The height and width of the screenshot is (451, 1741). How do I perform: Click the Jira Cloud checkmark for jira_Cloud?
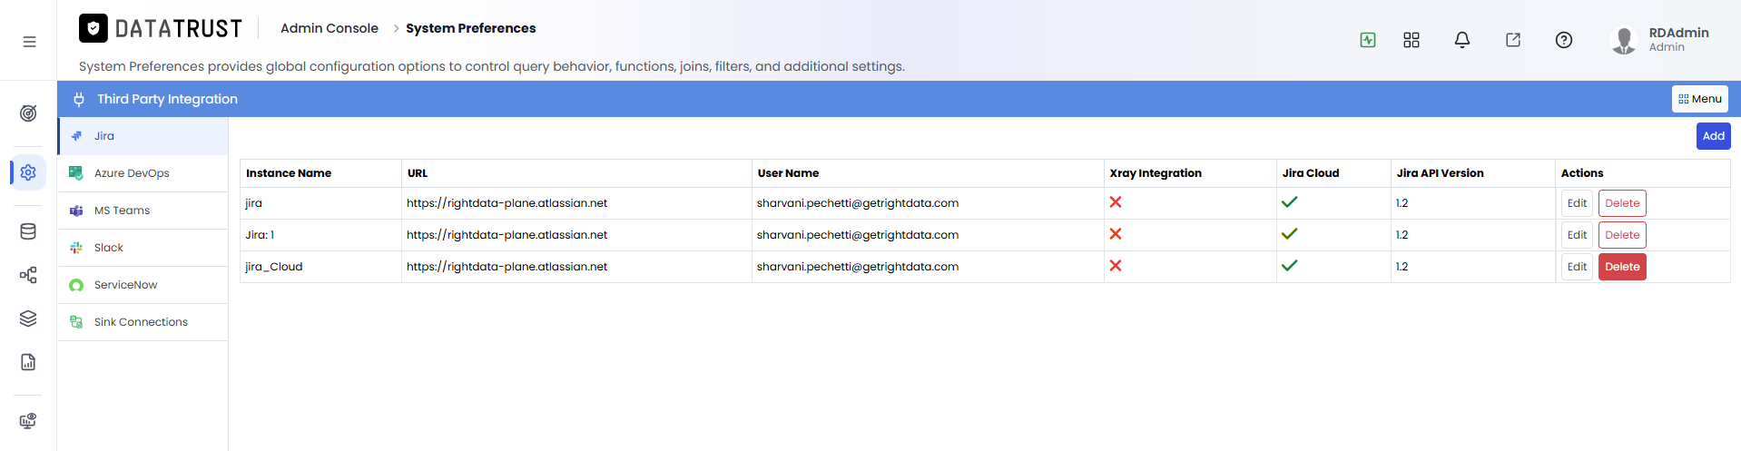tap(1289, 266)
